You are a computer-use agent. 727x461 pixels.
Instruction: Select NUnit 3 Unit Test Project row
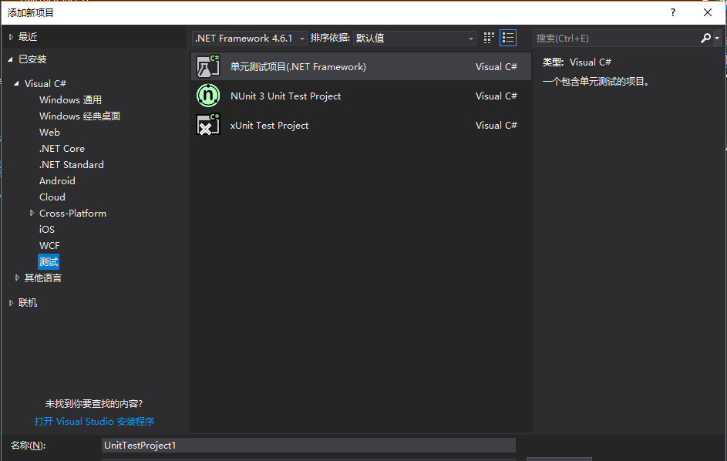pyautogui.click(x=361, y=96)
